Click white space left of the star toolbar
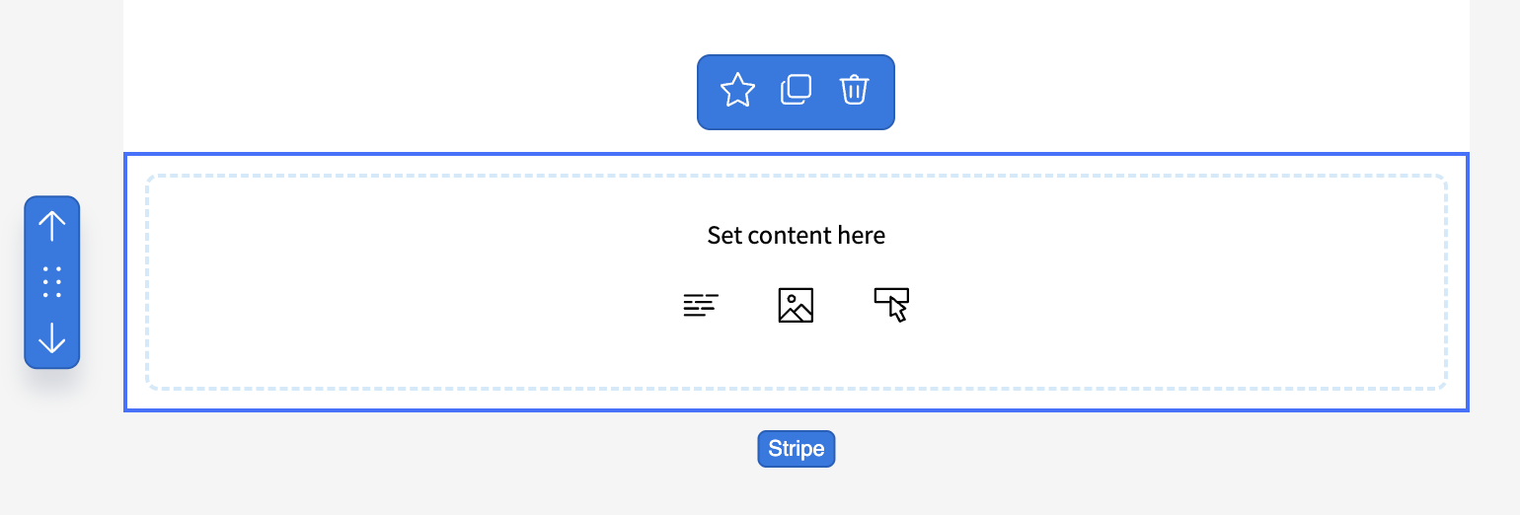 [x=494, y=91]
